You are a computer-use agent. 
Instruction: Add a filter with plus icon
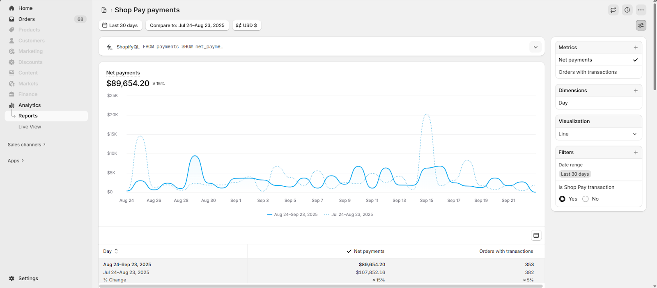coord(636,152)
